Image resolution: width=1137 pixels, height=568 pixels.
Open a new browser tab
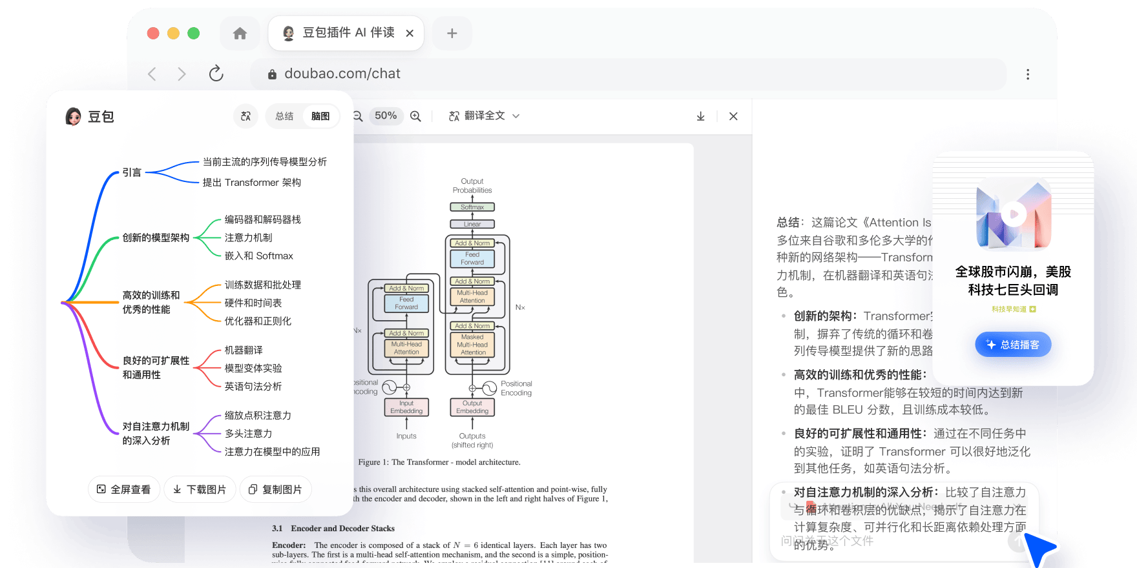(452, 34)
